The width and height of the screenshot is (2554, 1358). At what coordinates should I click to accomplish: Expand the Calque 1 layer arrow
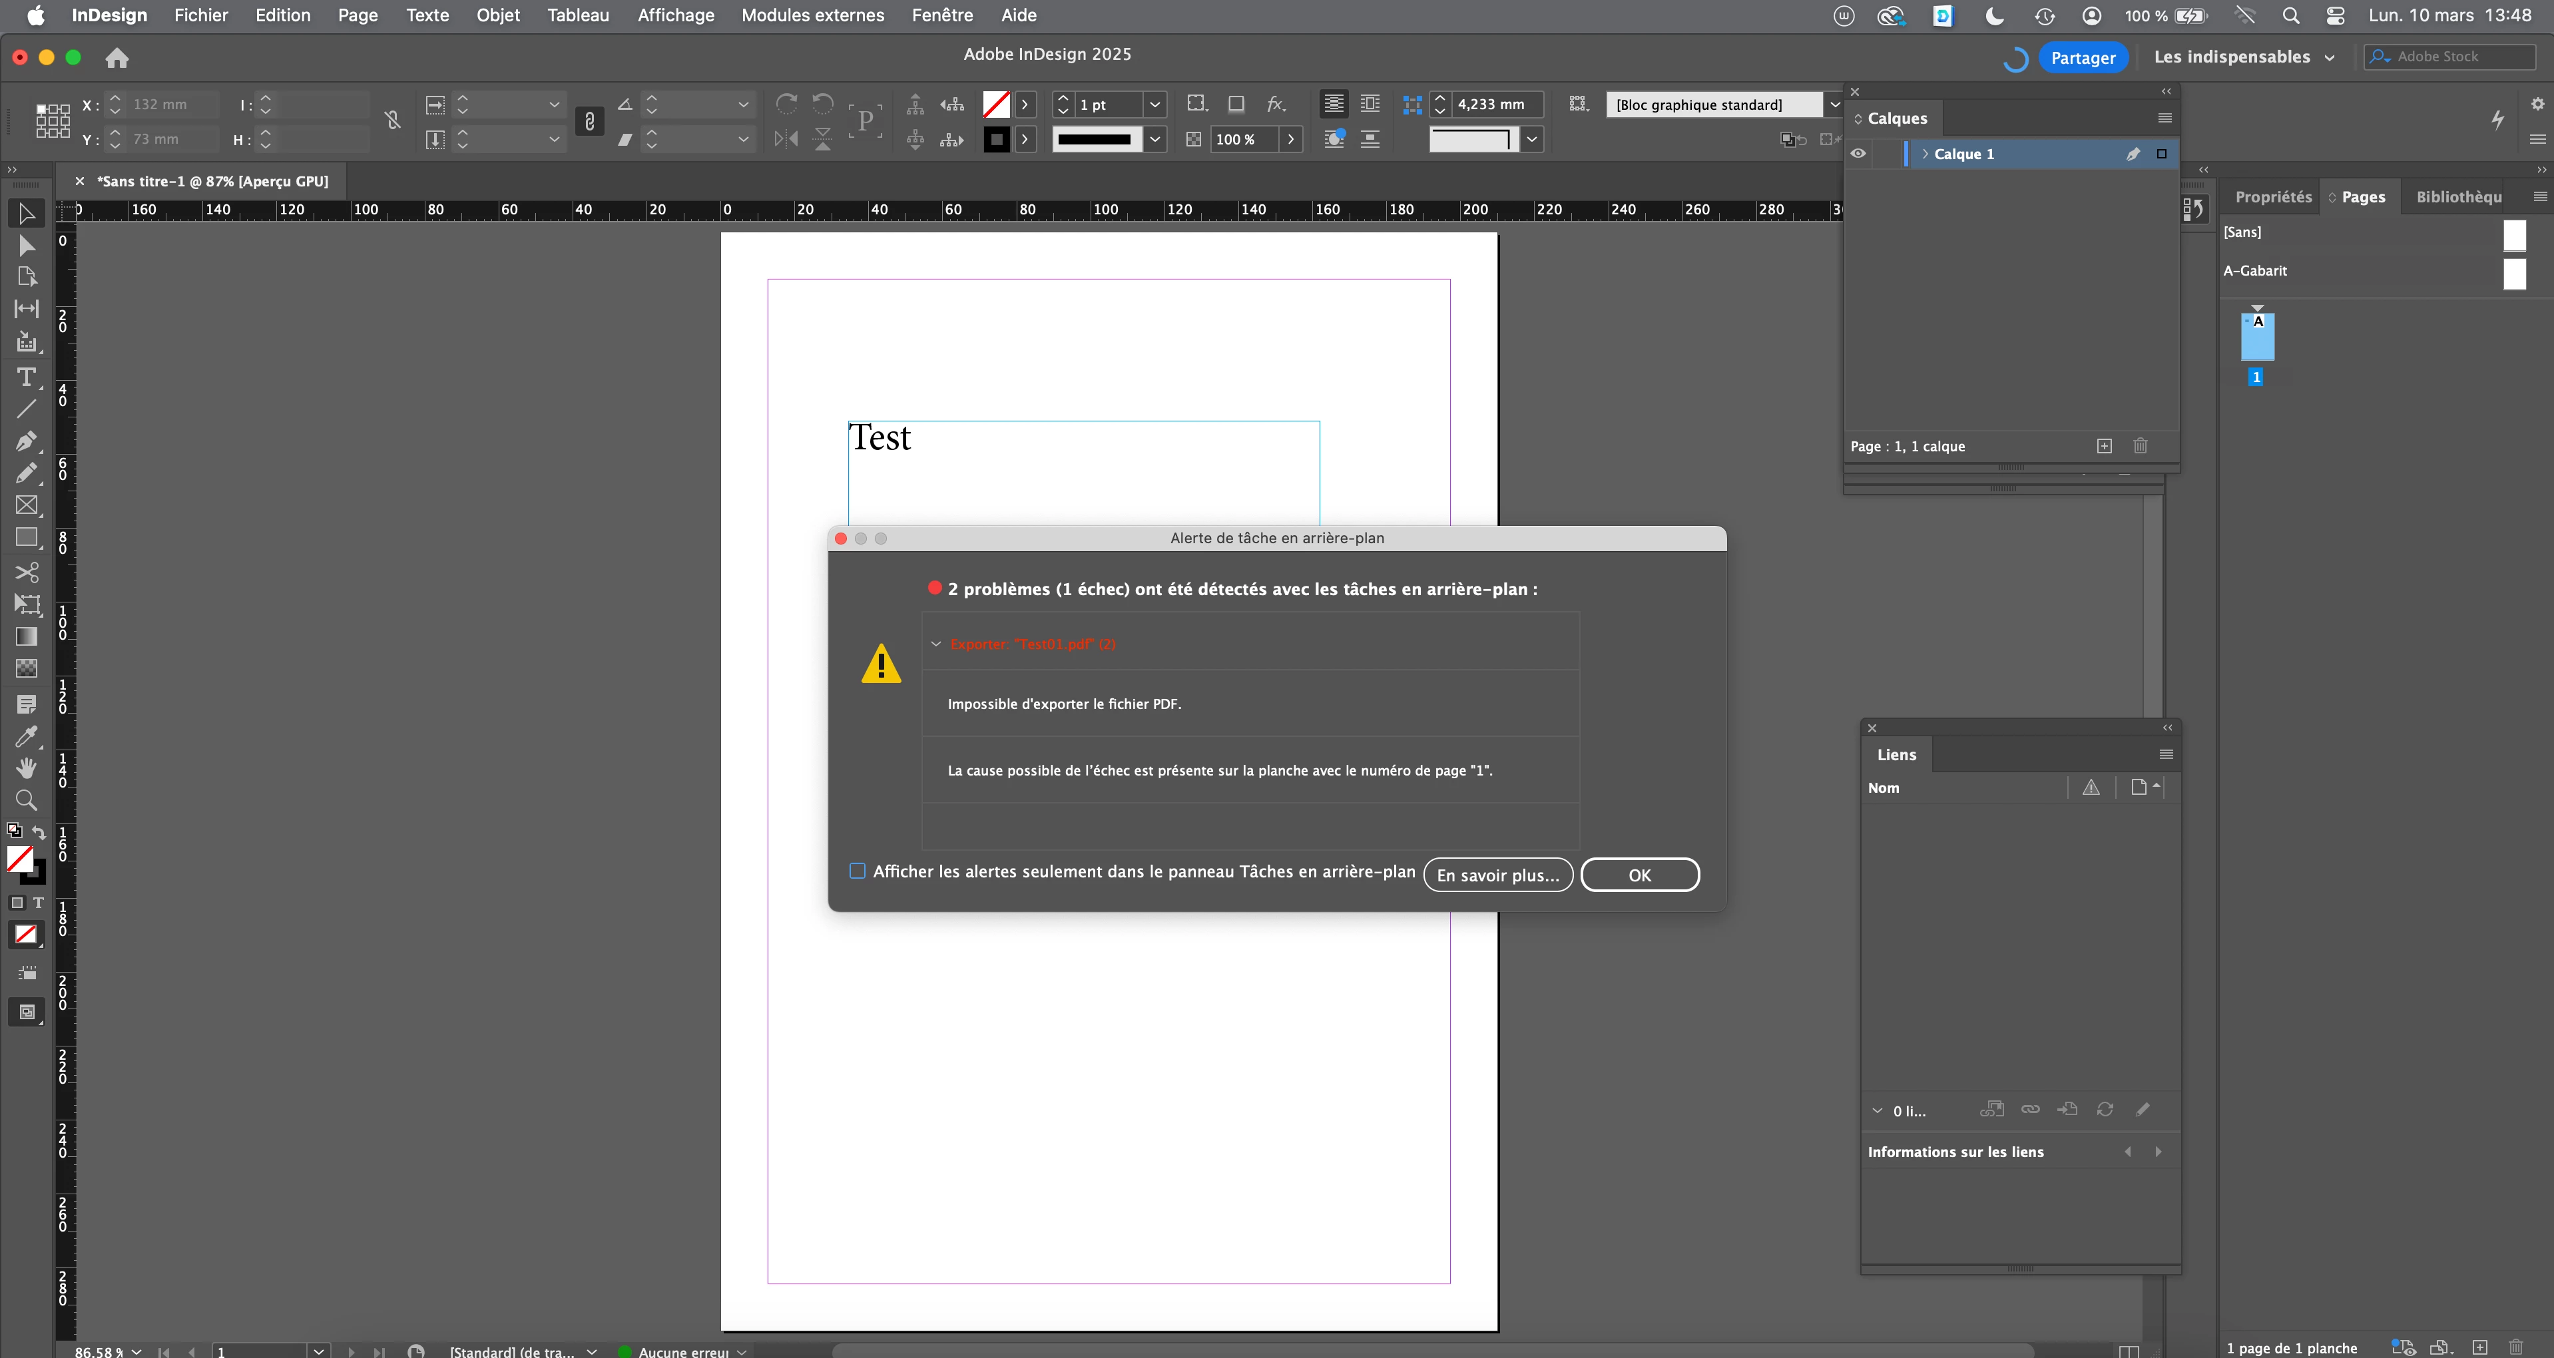1925,154
